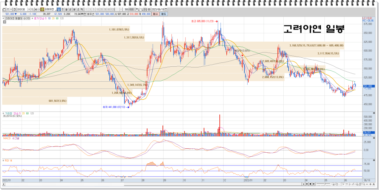Select the 분 (minute) period button

74,9
